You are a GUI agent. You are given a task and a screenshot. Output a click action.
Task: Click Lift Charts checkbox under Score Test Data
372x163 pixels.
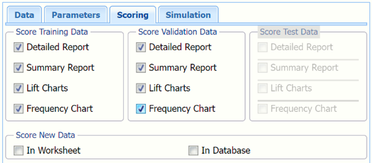[x=263, y=89]
